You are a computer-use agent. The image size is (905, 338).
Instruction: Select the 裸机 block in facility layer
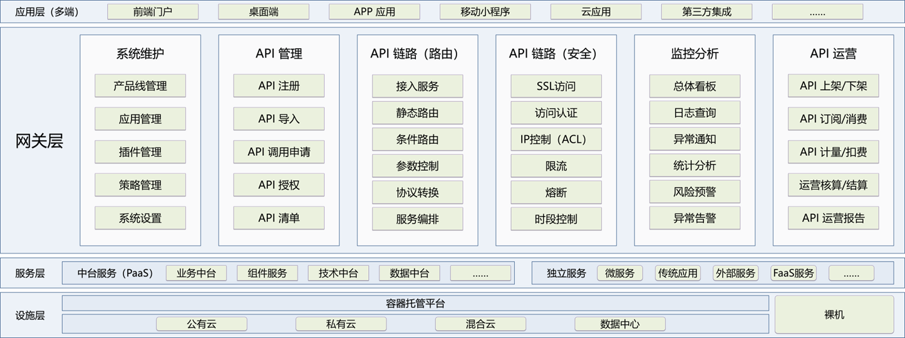(x=834, y=314)
